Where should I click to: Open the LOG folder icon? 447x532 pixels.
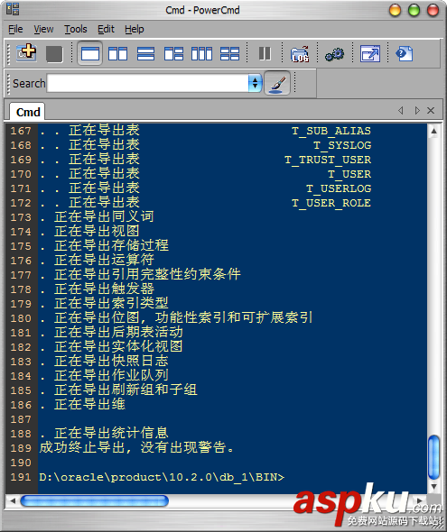click(x=300, y=54)
